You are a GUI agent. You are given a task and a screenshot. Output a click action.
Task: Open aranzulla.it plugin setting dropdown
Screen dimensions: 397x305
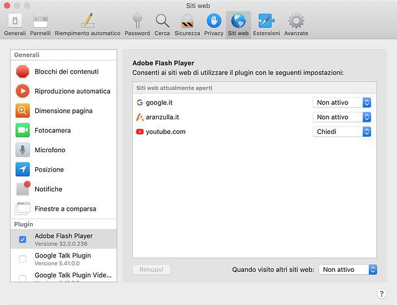[342, 117]
